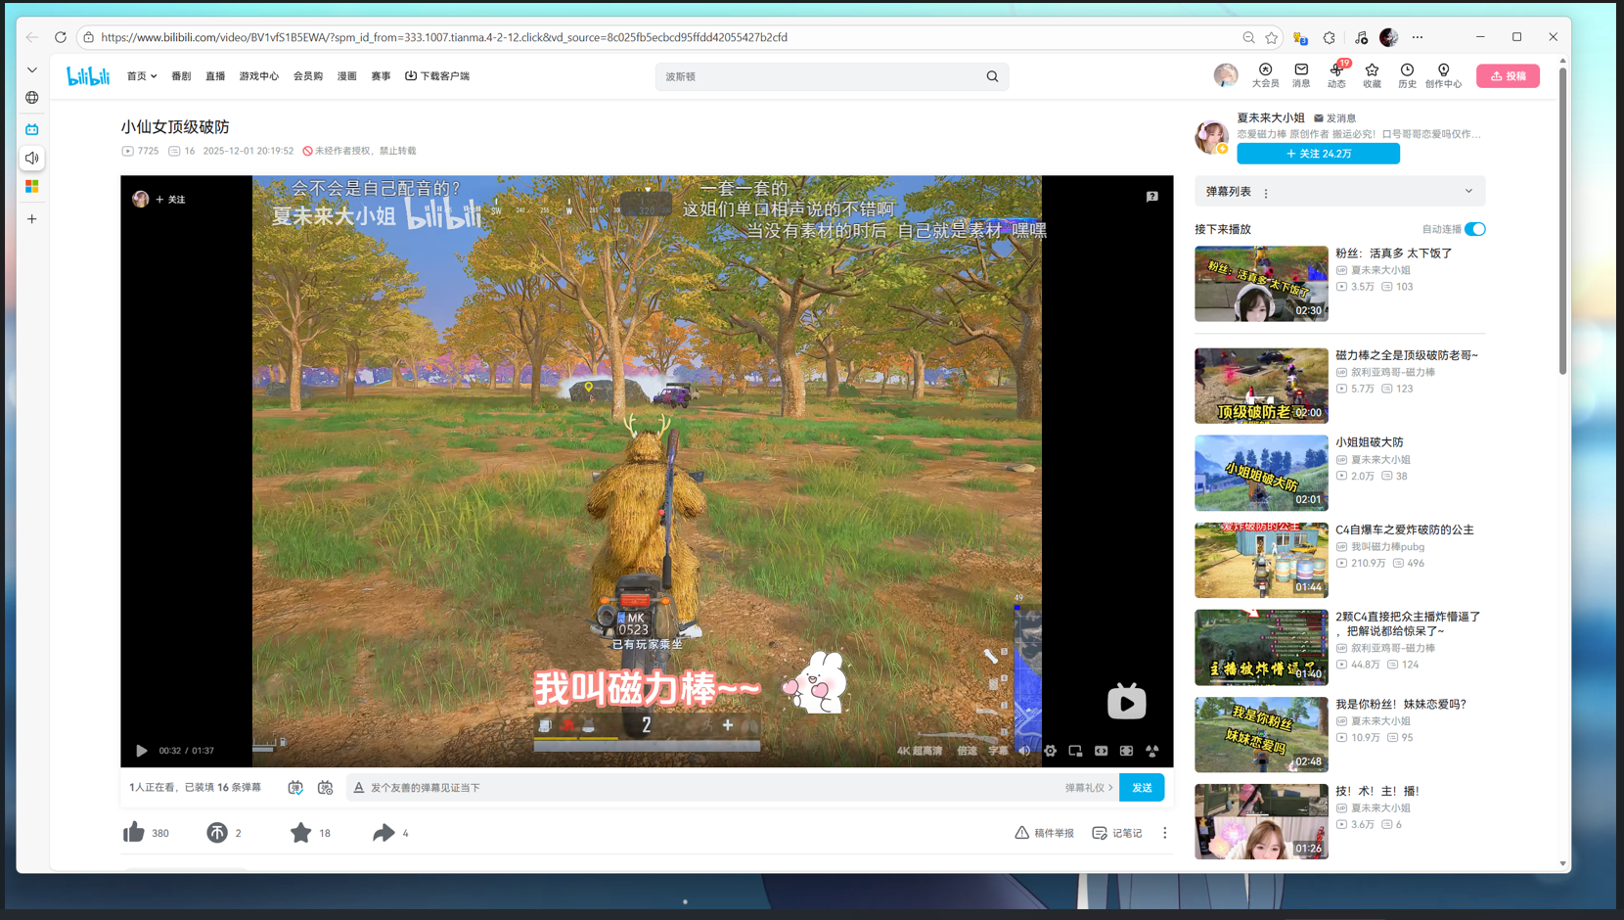Open player settings gear icon
This screenshot has height=920, width=1624.
(x=1050, y=751)
